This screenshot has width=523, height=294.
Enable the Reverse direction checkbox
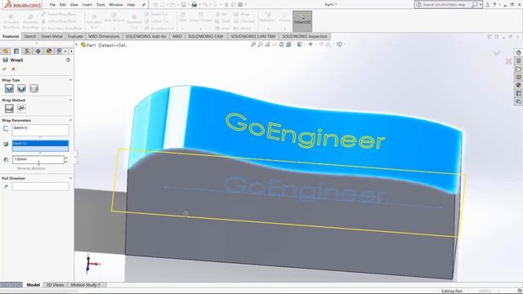point(15,168)
